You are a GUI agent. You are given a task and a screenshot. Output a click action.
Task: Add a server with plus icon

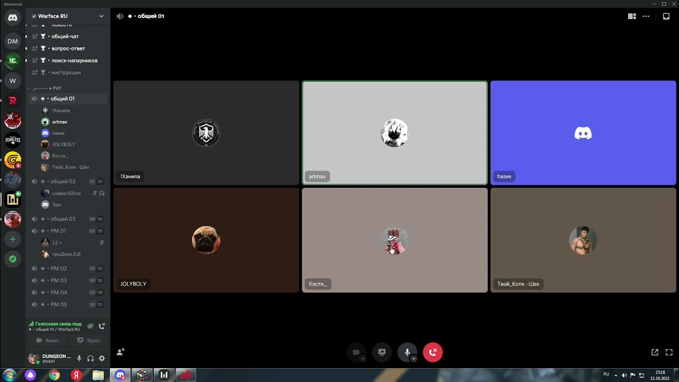13,239
